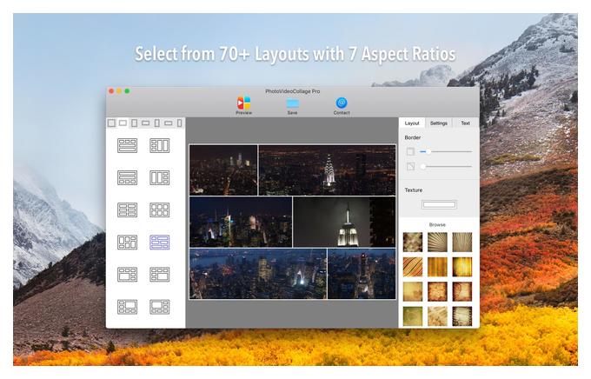The height and width of the screenshot is (379, 591).
Task: Select the Chrysler Building photo in the collage
Action: pyautogui.click(x=327, y=170)
